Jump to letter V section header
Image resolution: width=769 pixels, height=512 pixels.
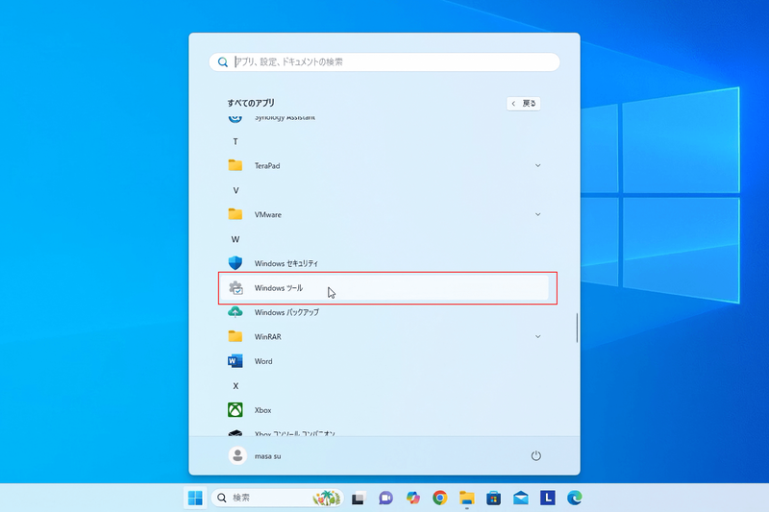[x=236, y=190]
